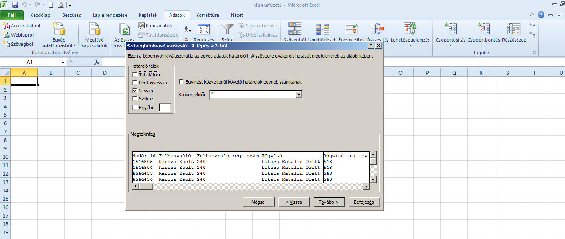Click the Egyéb custom delimiter text box
Image resolution: width=565 pixels, height=239 pixels.
coord(165,108)
